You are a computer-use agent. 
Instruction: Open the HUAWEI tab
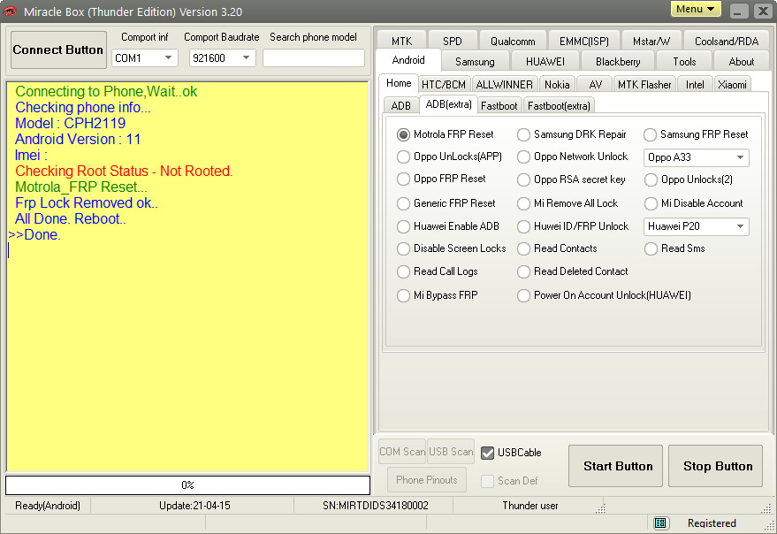click(x=545, y=62)
